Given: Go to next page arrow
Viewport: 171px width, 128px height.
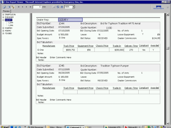Looking at the screenshot, I should pos(26,7).
